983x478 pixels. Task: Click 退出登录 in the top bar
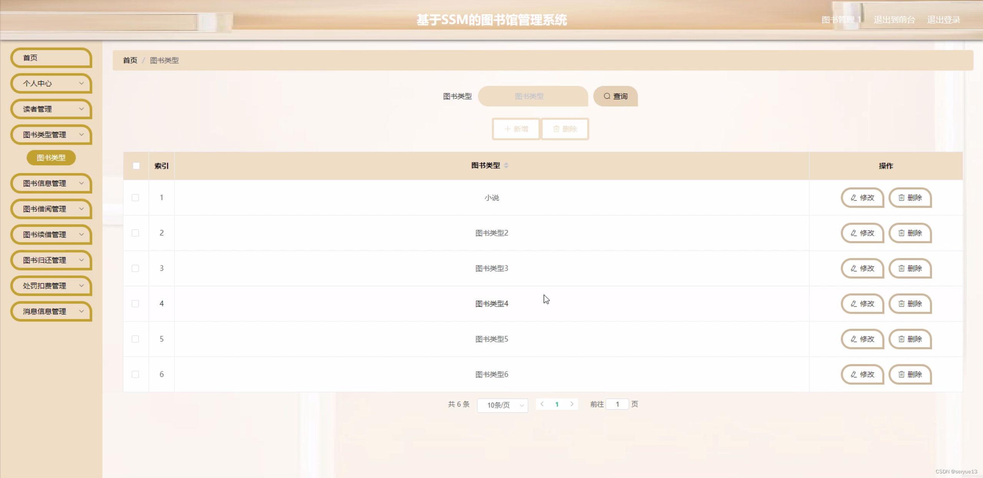coord(943,19)
